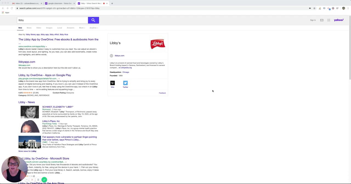Open Libby, by OverDrive Google Play result
Image resolution: width=351 pixels, height=184 pixels.
[45, 75]
